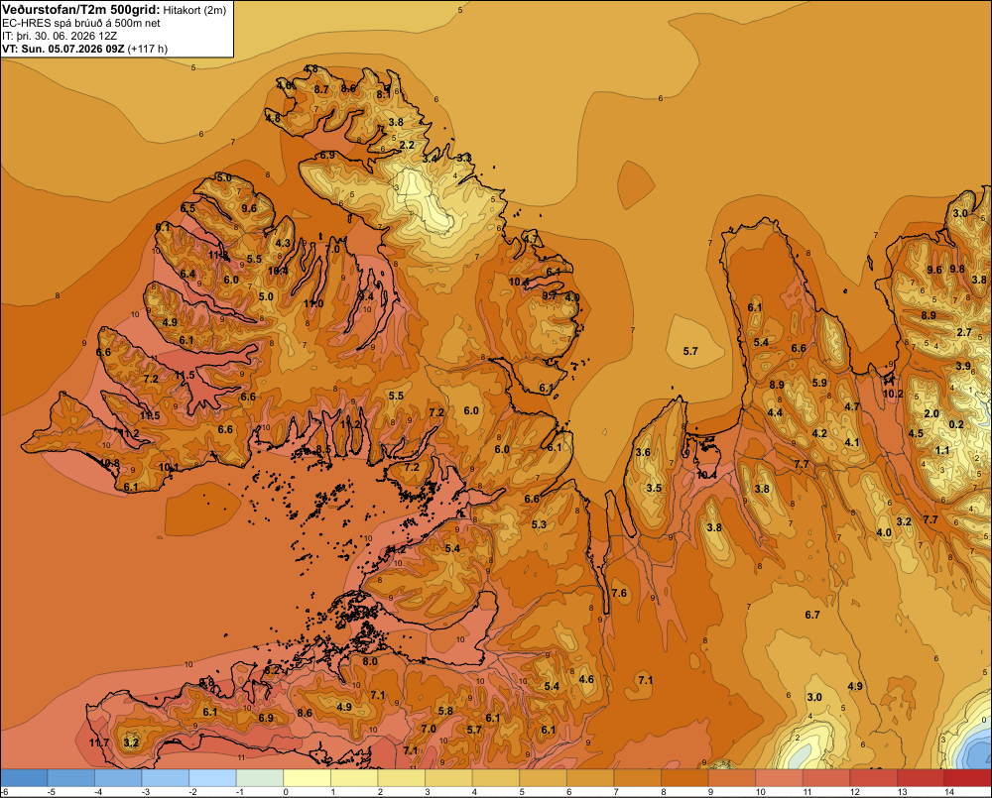The width and height of the screenshot is (992, 798).
Task: Click the temperature value '5.9'
Action: [x=819, y=383]
